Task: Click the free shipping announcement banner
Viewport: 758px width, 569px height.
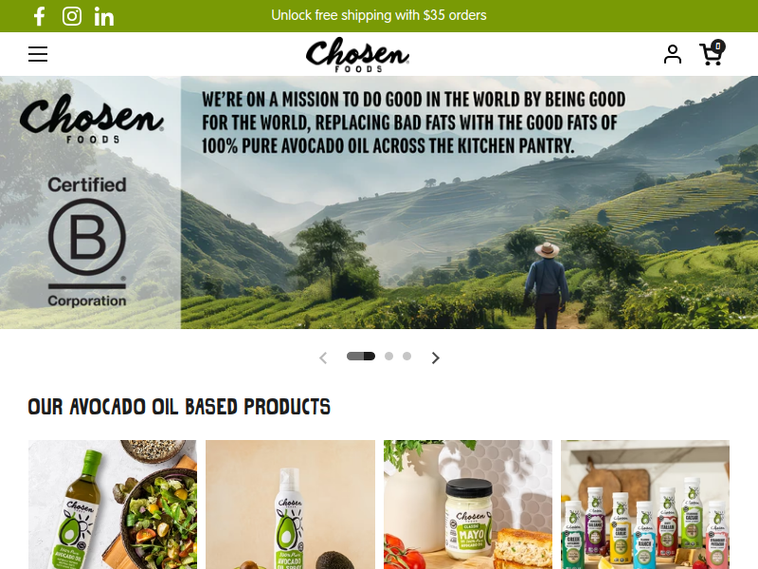Action: pyautogui.click(x=379, y=15)
